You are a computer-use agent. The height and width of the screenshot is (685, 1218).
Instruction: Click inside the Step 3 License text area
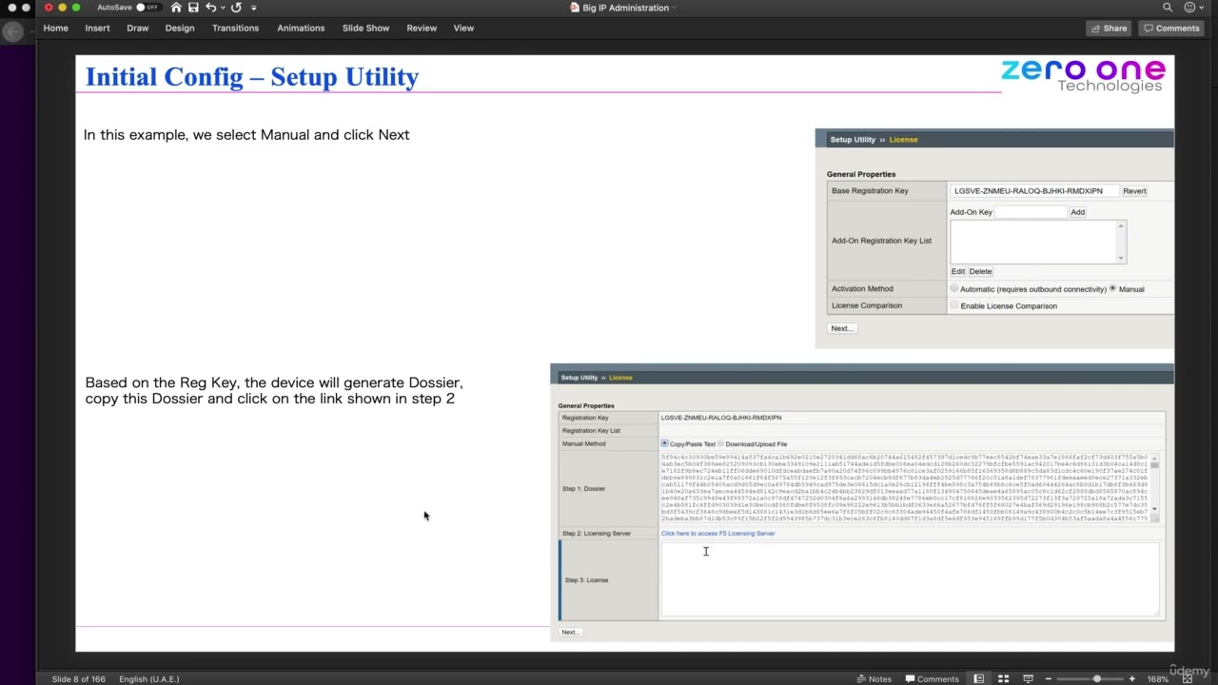pyautogui.click(x=910, y=579)
